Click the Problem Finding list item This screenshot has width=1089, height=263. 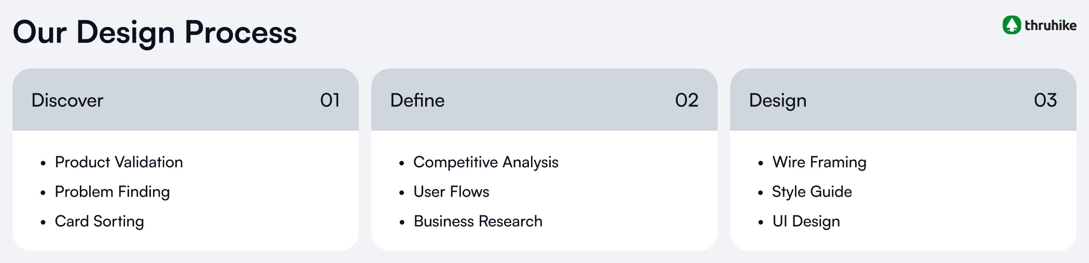point(112,192)
